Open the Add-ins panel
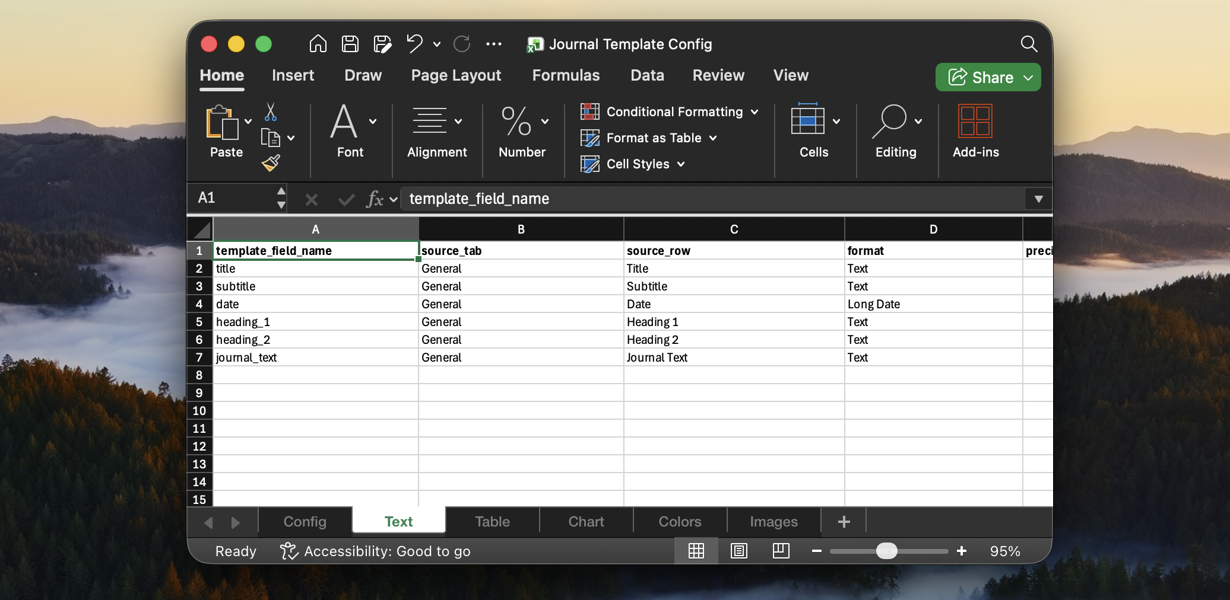 (974, 122)
